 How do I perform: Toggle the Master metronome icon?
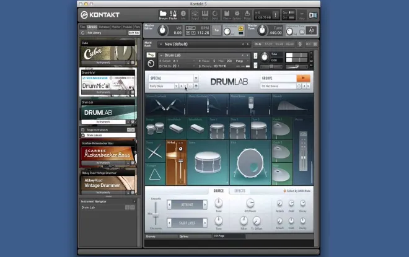point(173,15)
